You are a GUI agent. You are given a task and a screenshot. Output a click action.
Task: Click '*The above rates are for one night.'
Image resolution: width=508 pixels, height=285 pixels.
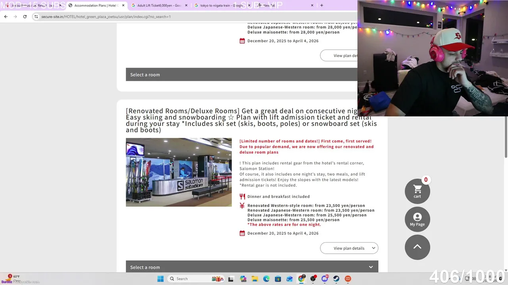284,224
